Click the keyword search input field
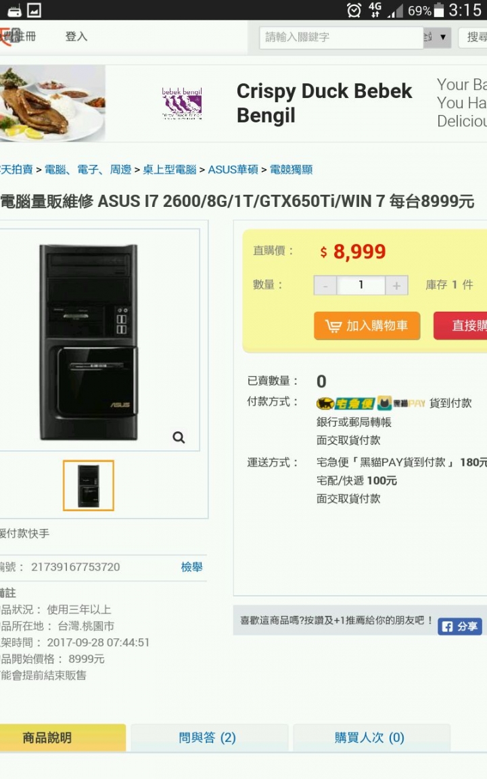The image size is (487, 779). [x=341, y=37]
